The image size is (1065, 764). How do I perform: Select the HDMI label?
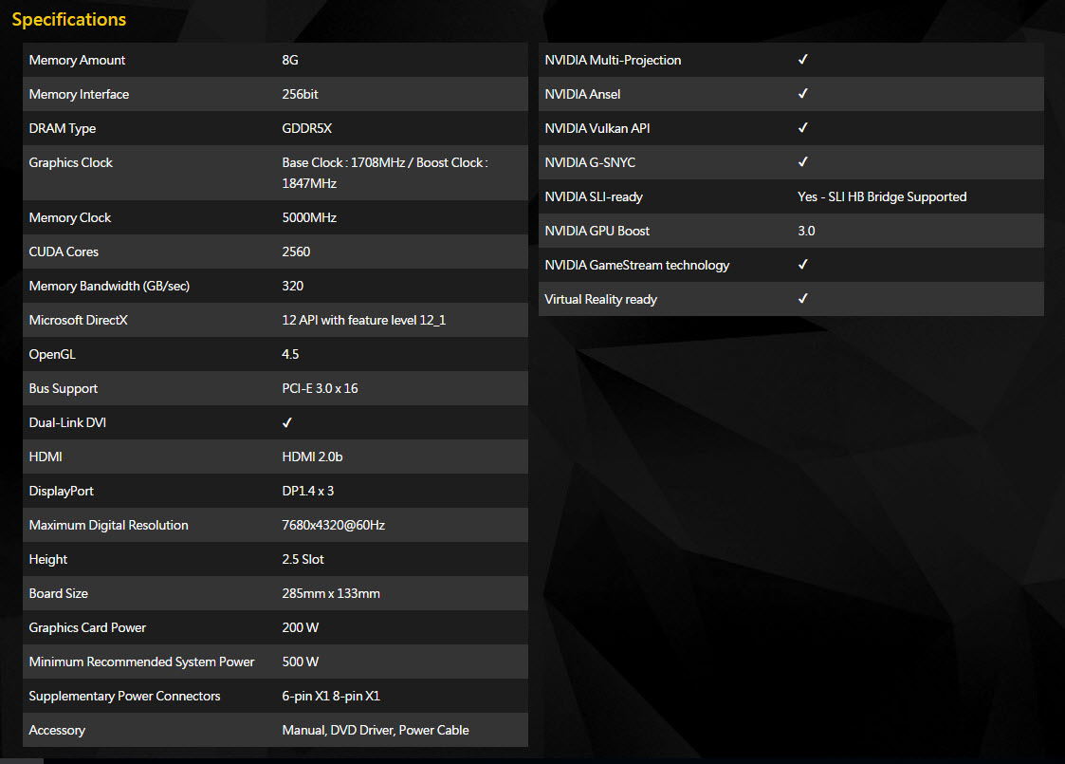click(46, 457)
